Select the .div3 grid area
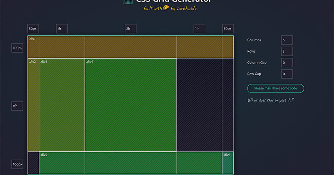 [x=62, y=105]
